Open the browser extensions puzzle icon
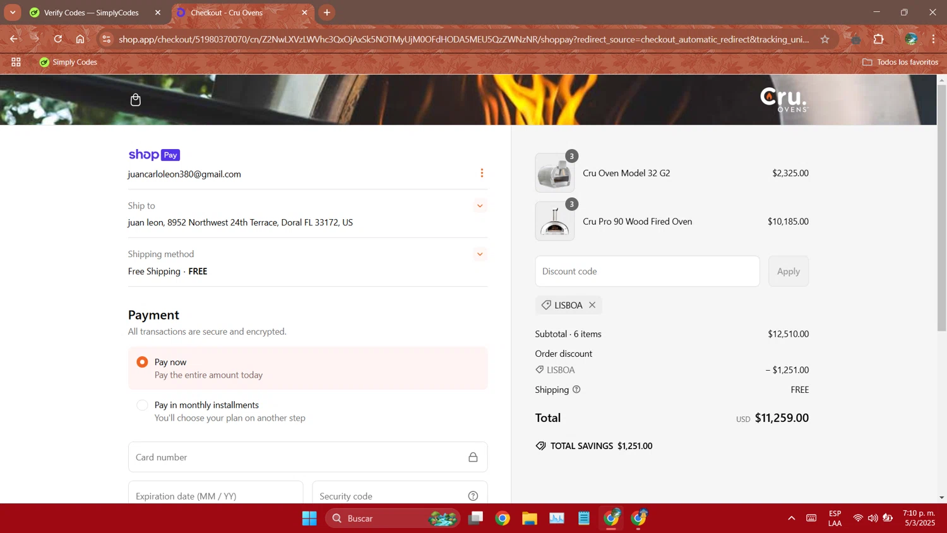This screenshot has height=533, width=947. 878,39
